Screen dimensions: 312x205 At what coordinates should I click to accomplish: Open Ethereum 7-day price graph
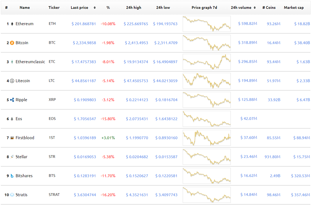[x=207, y=24]
